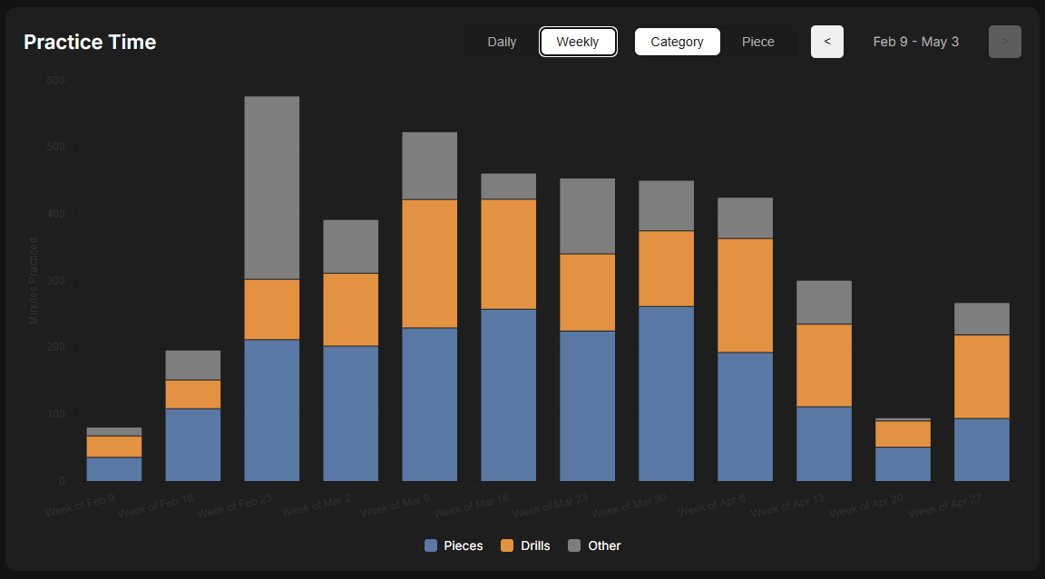
Task: Select the Pieces segment for Week of Feb 9
Action: coord(114,469)
